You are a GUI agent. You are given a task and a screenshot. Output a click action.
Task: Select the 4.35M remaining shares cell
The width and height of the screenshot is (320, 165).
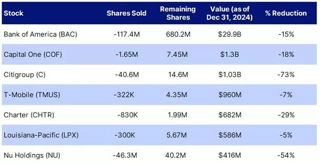point(177,95)
